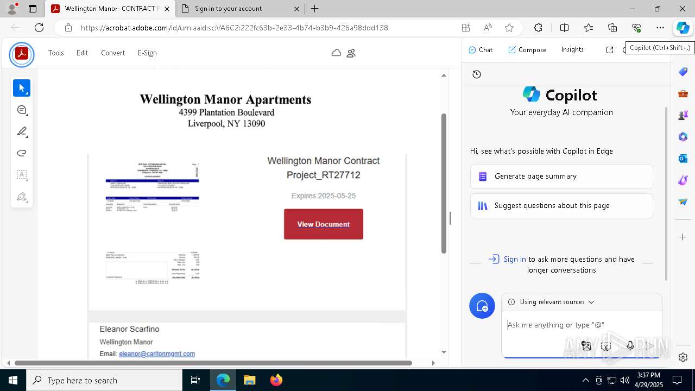Click Generate page summary
The image size is (695, 391).
click(561, 176)
